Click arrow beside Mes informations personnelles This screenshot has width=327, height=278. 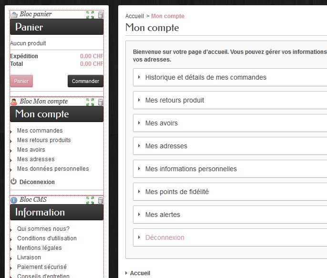point(139,169)
